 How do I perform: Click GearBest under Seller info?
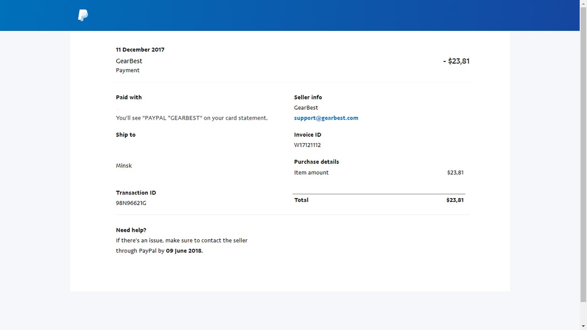coord(306,108)
